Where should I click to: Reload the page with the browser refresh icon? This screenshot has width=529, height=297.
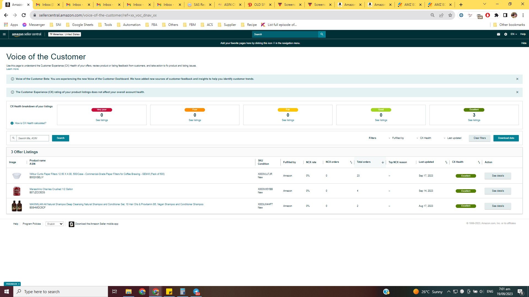pyautogui.click(x=24, y=15)
